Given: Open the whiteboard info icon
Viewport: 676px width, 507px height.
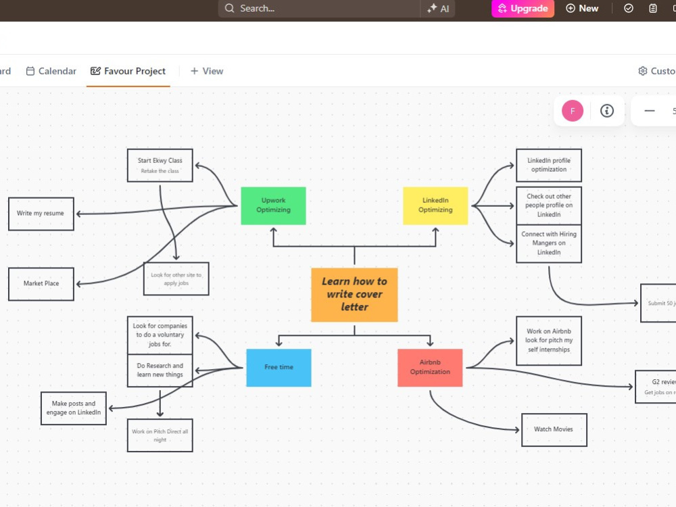Looking at the screenshot, I should click(x=607, y=111).
